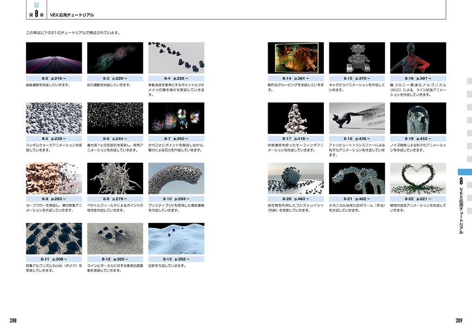Click the "8-9 p.279～" label

pos(115,199)
